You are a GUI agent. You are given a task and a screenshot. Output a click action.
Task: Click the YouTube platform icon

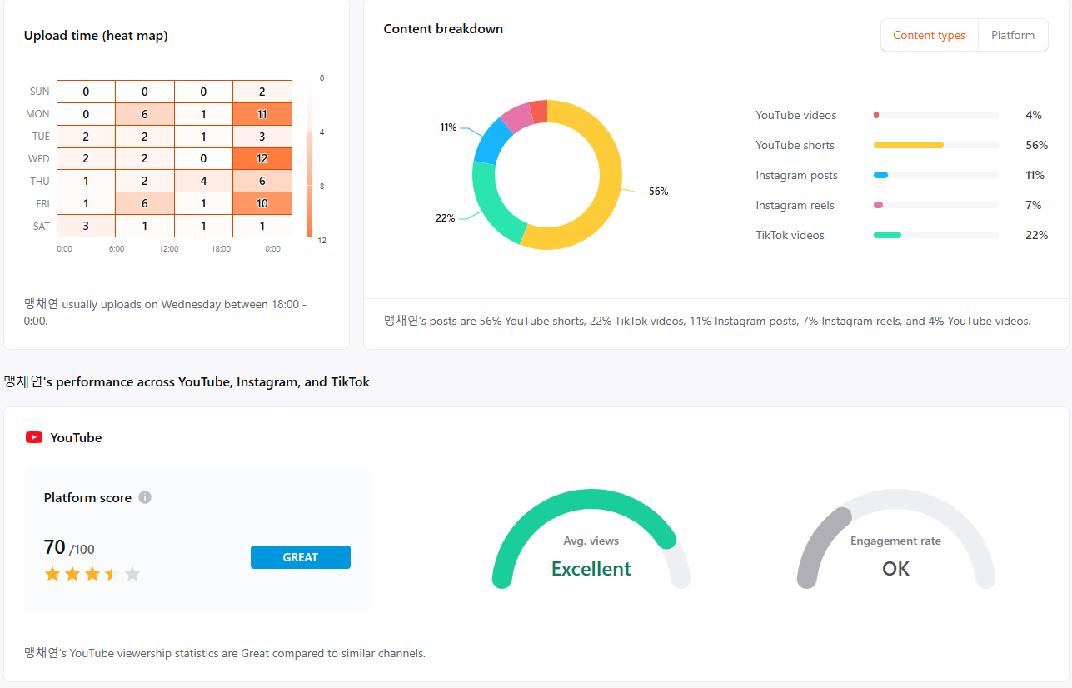33,436
